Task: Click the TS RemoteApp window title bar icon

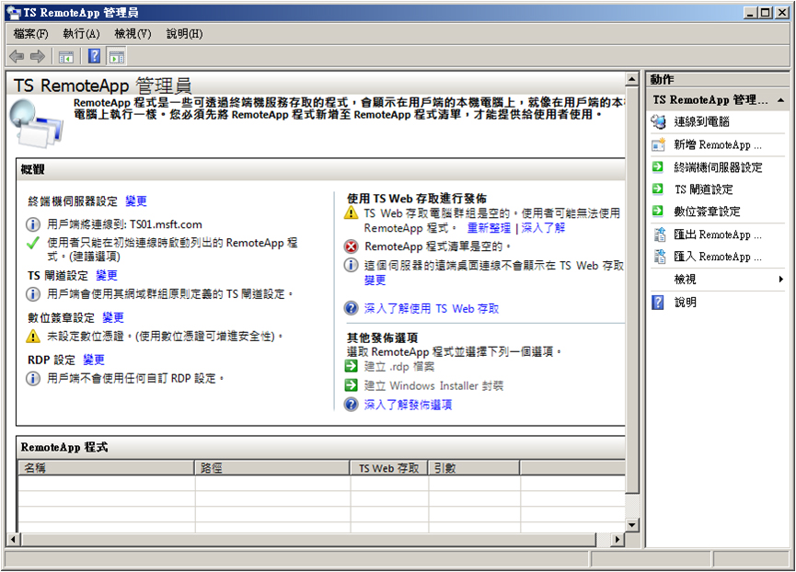Action: [x=14, y=13]
